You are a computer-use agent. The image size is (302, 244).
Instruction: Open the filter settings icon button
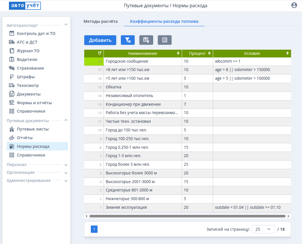pyautogui.click(x=128, y=40)
